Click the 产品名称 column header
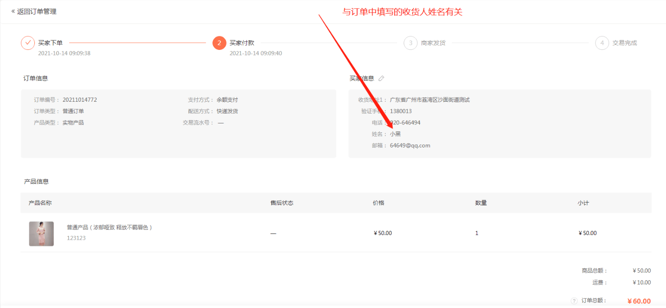The height and width of the screenshot is (308, 666). pyautogui.click(x=40, y=203)
